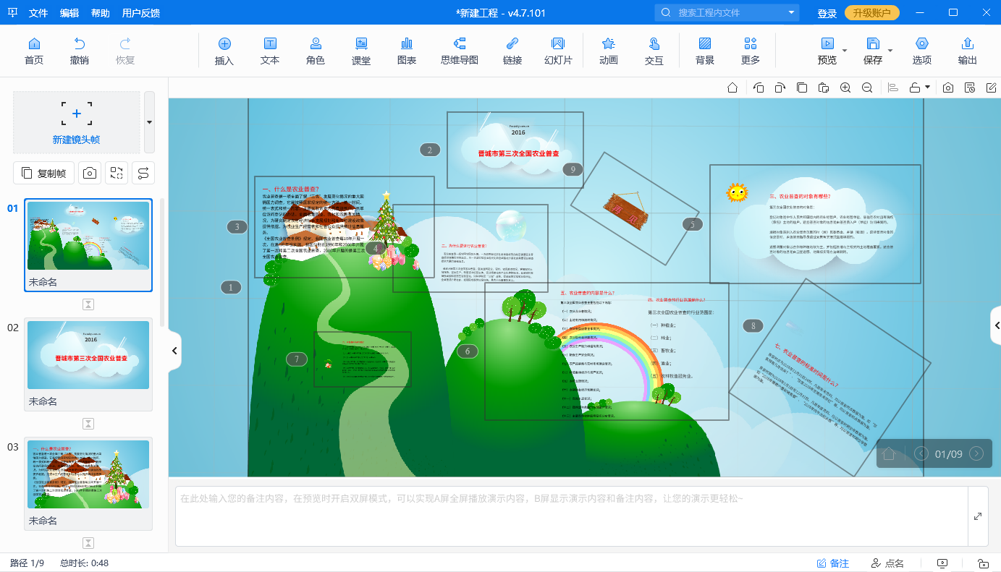Toggle the 备注 notes panel

coord(832,563)
